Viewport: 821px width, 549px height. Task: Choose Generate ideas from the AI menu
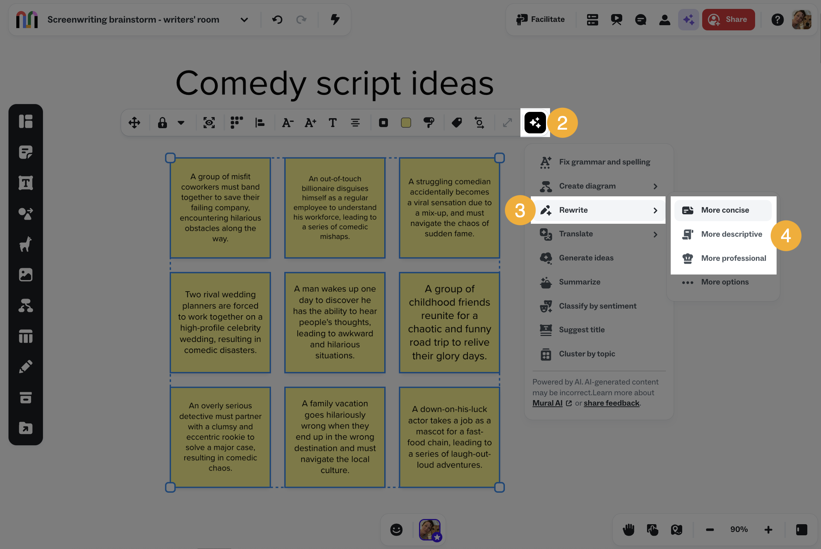(x=599, y=258)
